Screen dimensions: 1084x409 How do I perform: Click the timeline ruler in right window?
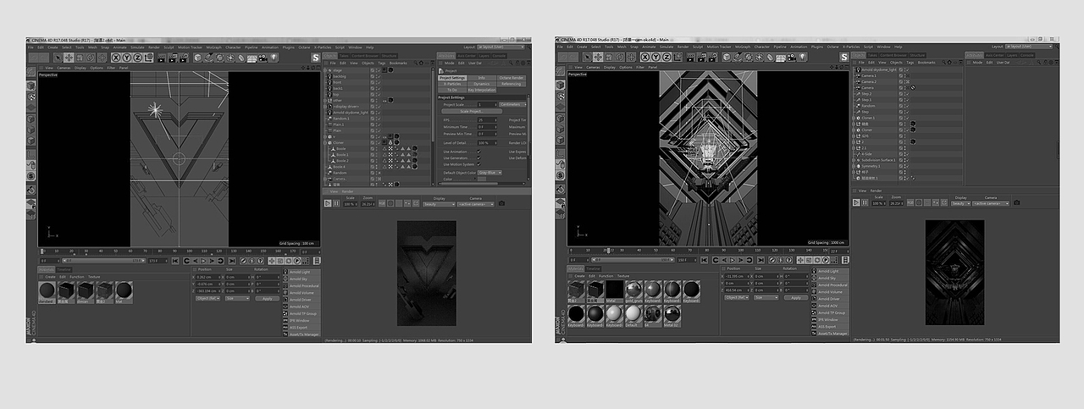coord(697,250)
